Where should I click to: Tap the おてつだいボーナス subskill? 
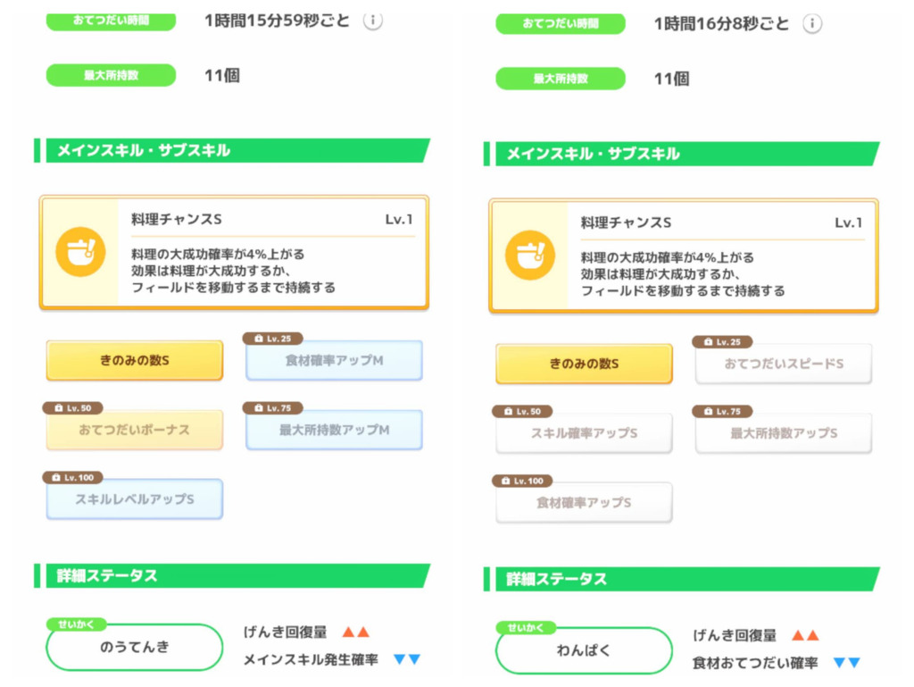tap(135, 430)
